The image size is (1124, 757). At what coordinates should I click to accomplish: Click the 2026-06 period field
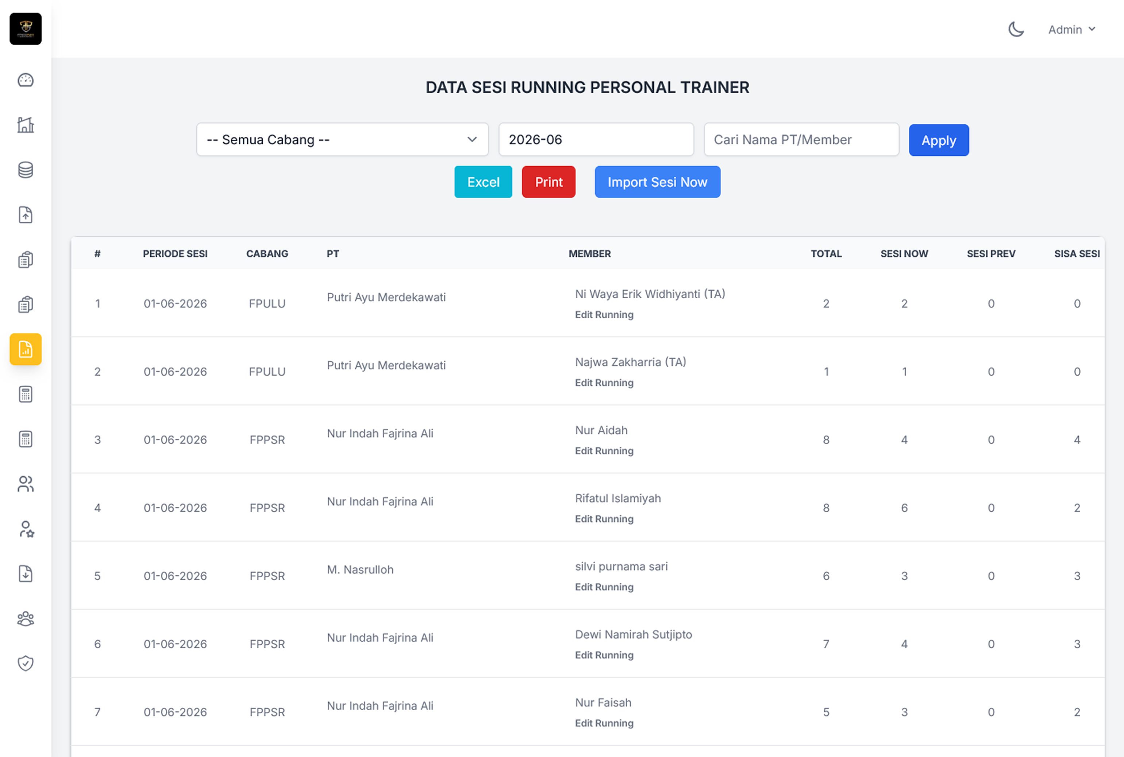596,140
